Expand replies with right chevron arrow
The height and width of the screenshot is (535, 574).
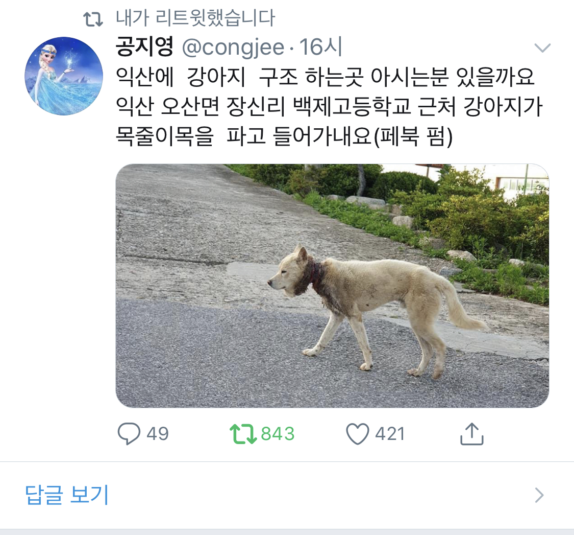point(539,495)
